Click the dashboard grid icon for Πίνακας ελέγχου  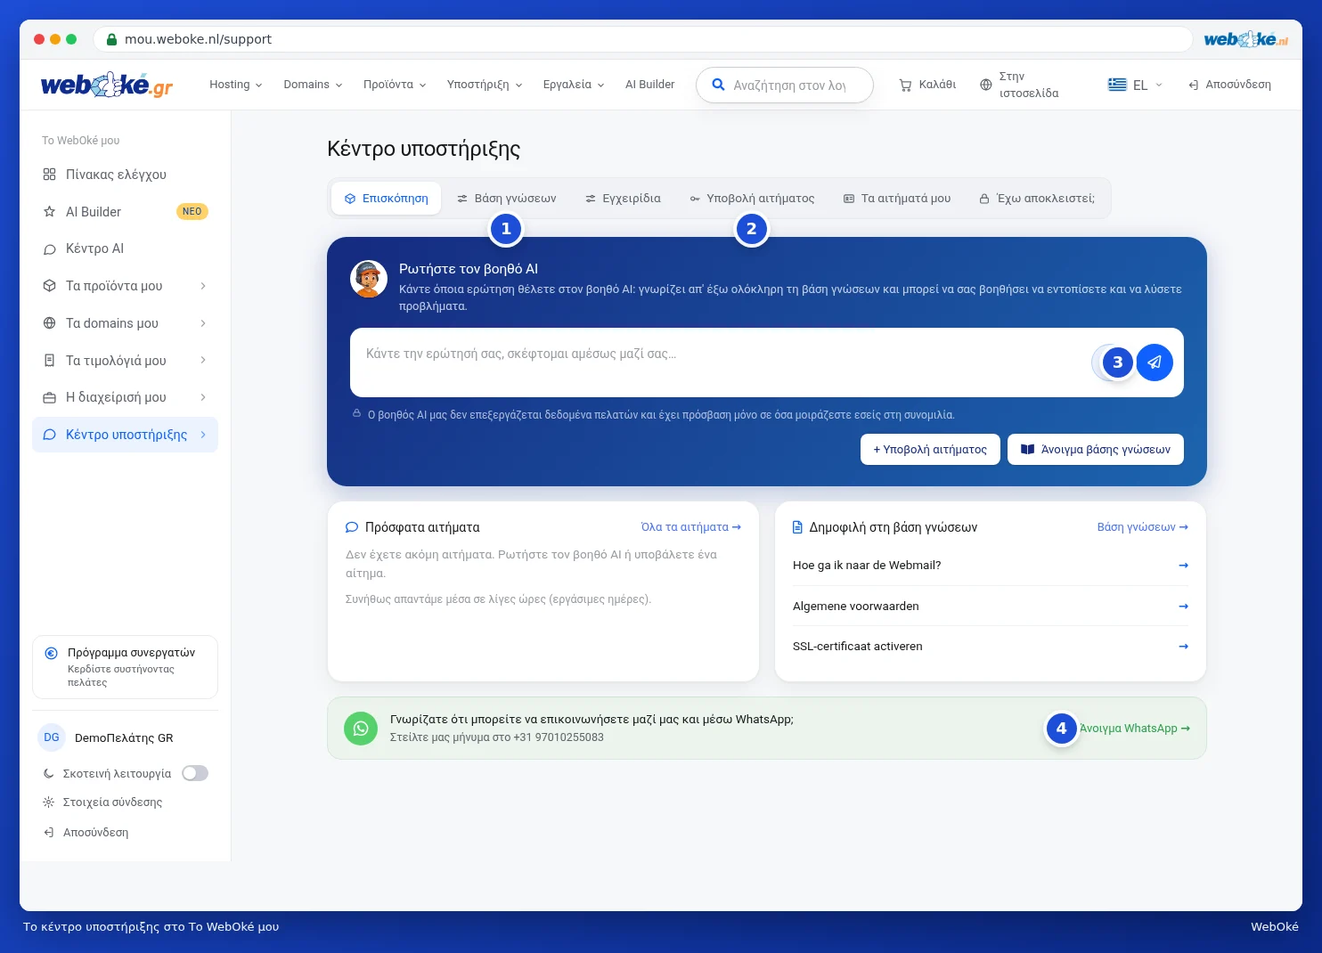pos(50,175)
